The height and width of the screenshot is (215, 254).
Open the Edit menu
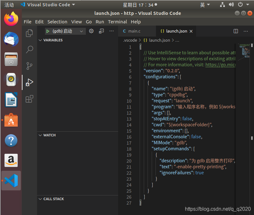(39, 22)
